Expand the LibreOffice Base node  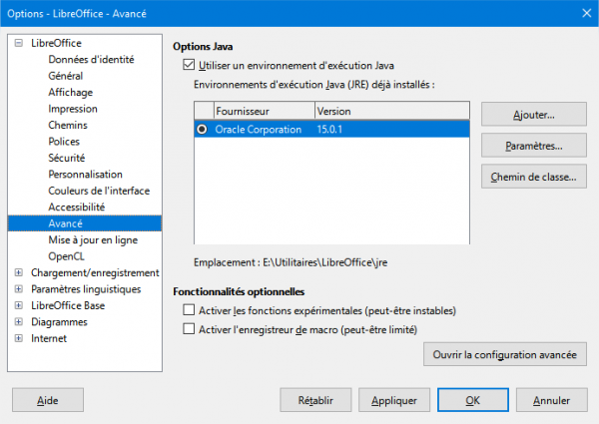(x=18, y=305)
